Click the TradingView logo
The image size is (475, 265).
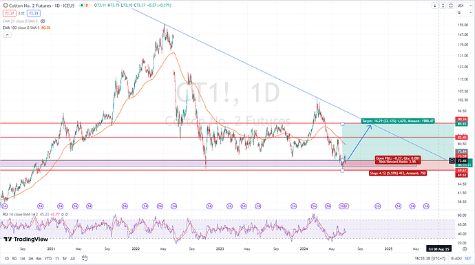(x=25, y=240)
